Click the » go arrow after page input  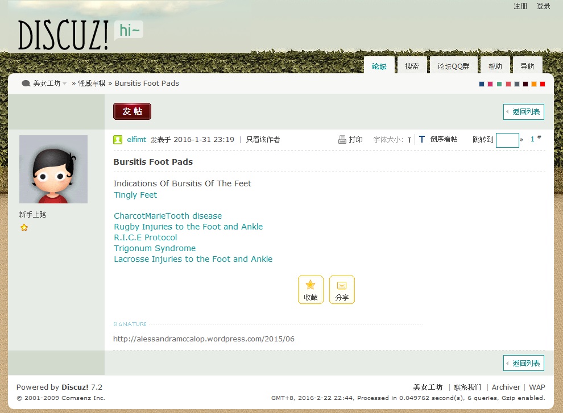coord(521,140)
